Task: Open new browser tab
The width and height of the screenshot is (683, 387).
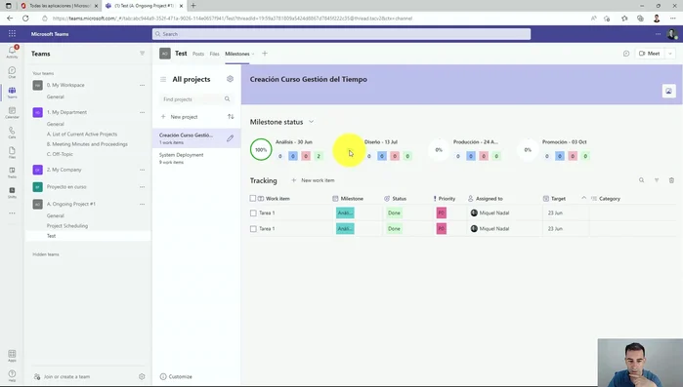Action: [x=193, y=6]
